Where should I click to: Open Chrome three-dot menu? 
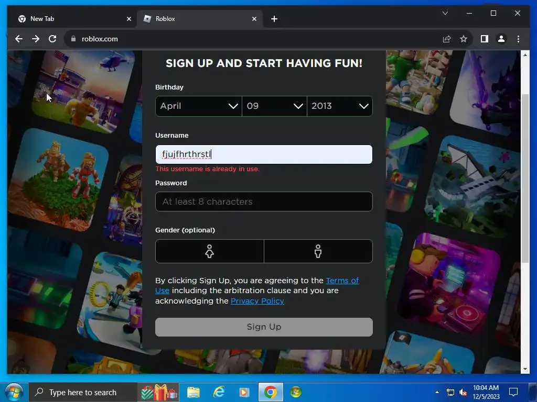(x=518, y=39)
